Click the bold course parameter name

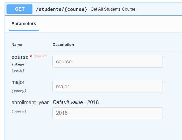(20, 57)
